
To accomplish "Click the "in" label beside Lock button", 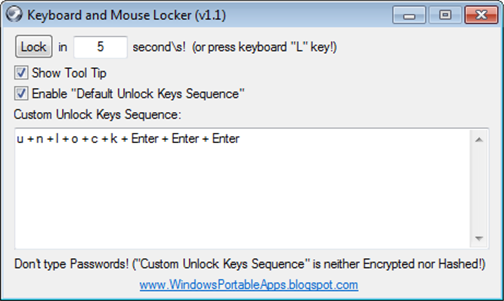I will tap(62, 47).
